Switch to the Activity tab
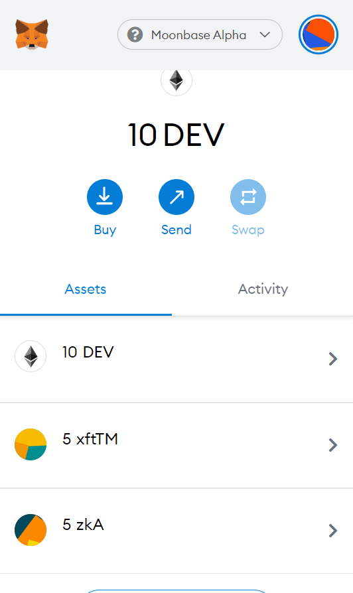This screenshot has height=593, width=353. (263, 289)
